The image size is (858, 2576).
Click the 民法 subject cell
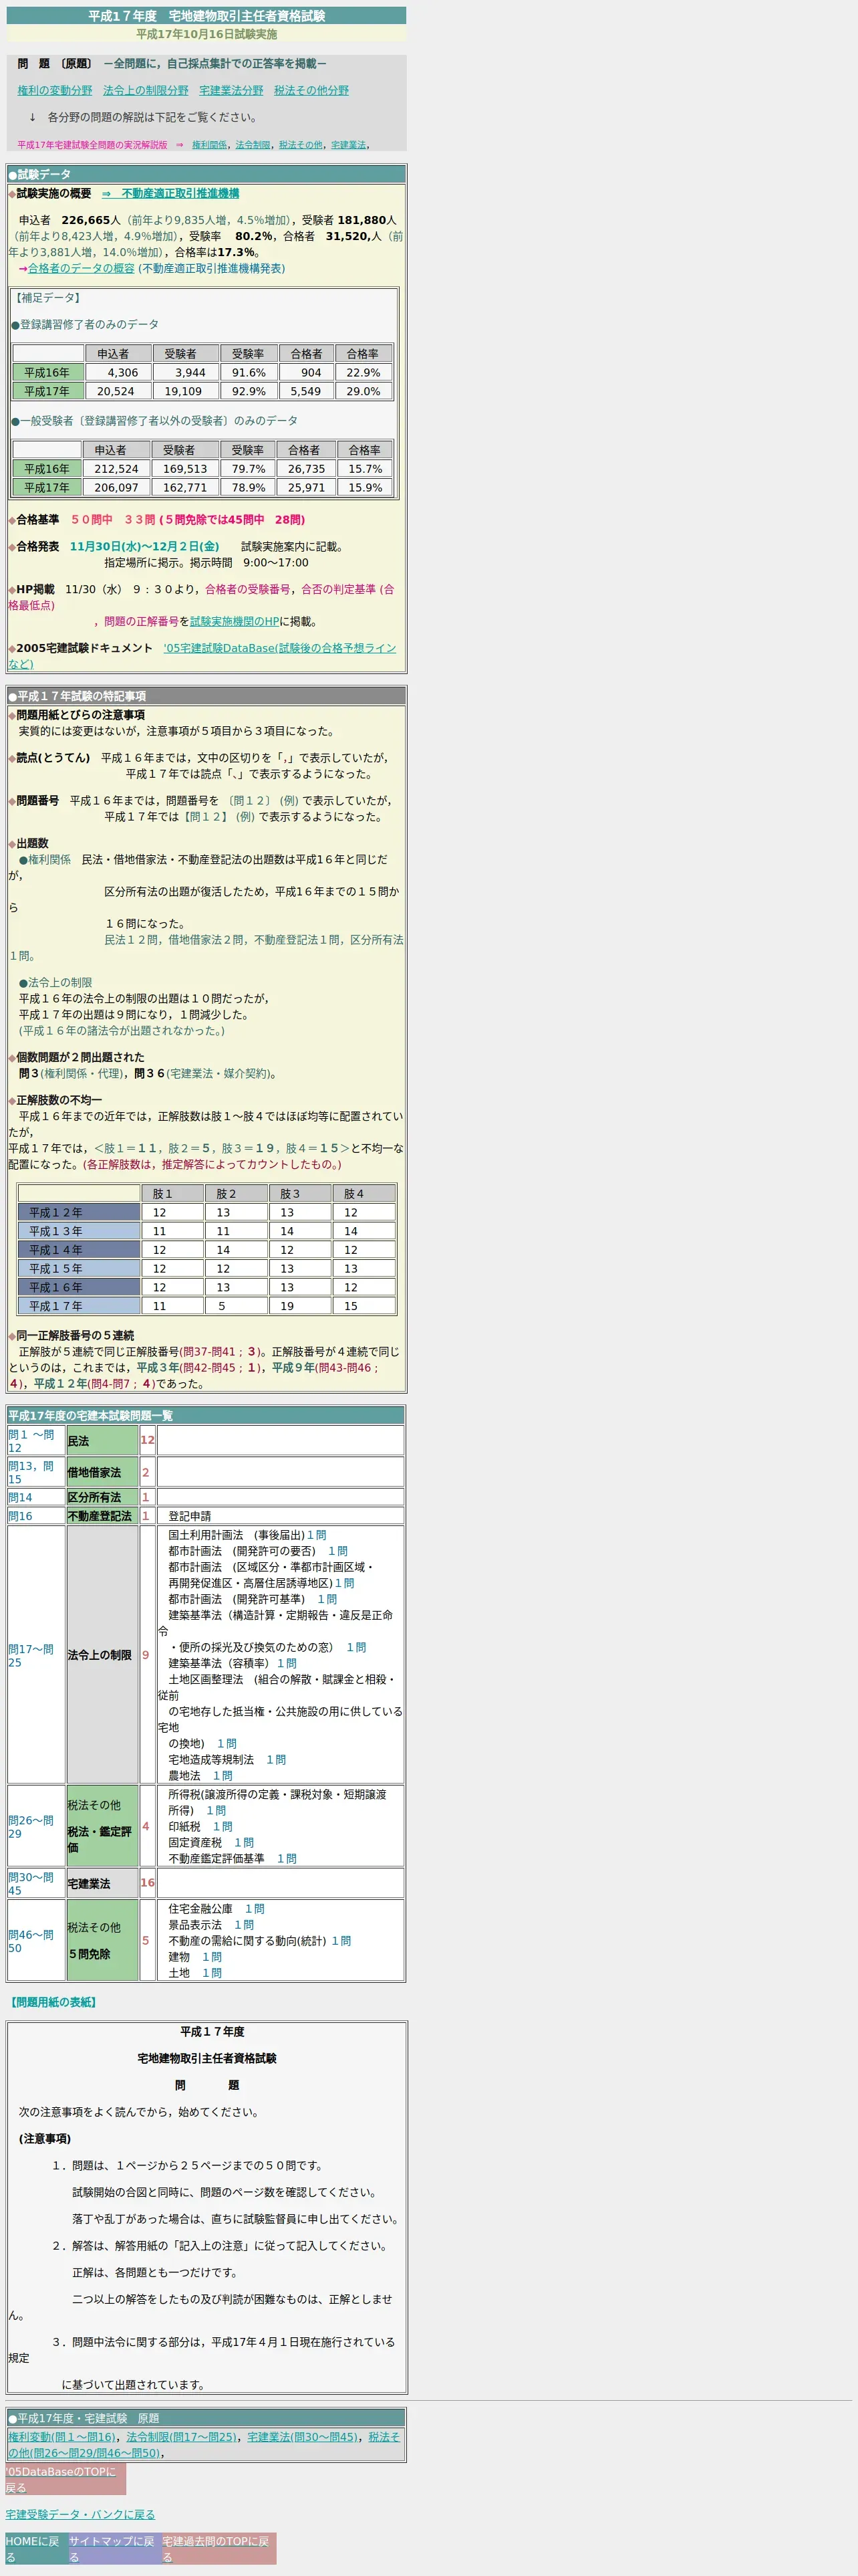coord(102,1441)
